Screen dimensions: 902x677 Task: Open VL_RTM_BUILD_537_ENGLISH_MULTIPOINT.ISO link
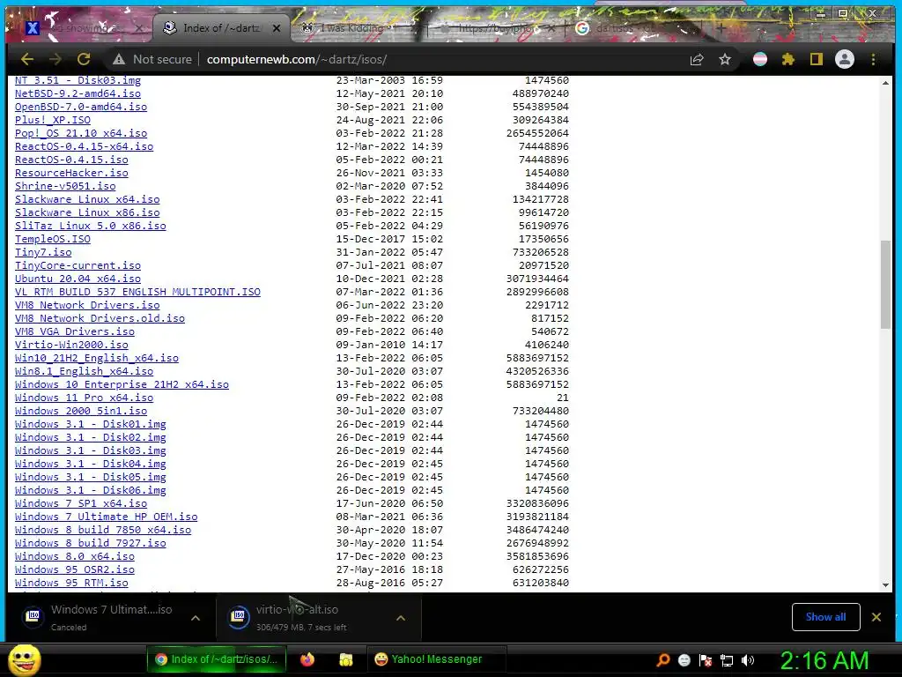pyautogui.click(x=137, y=292)
